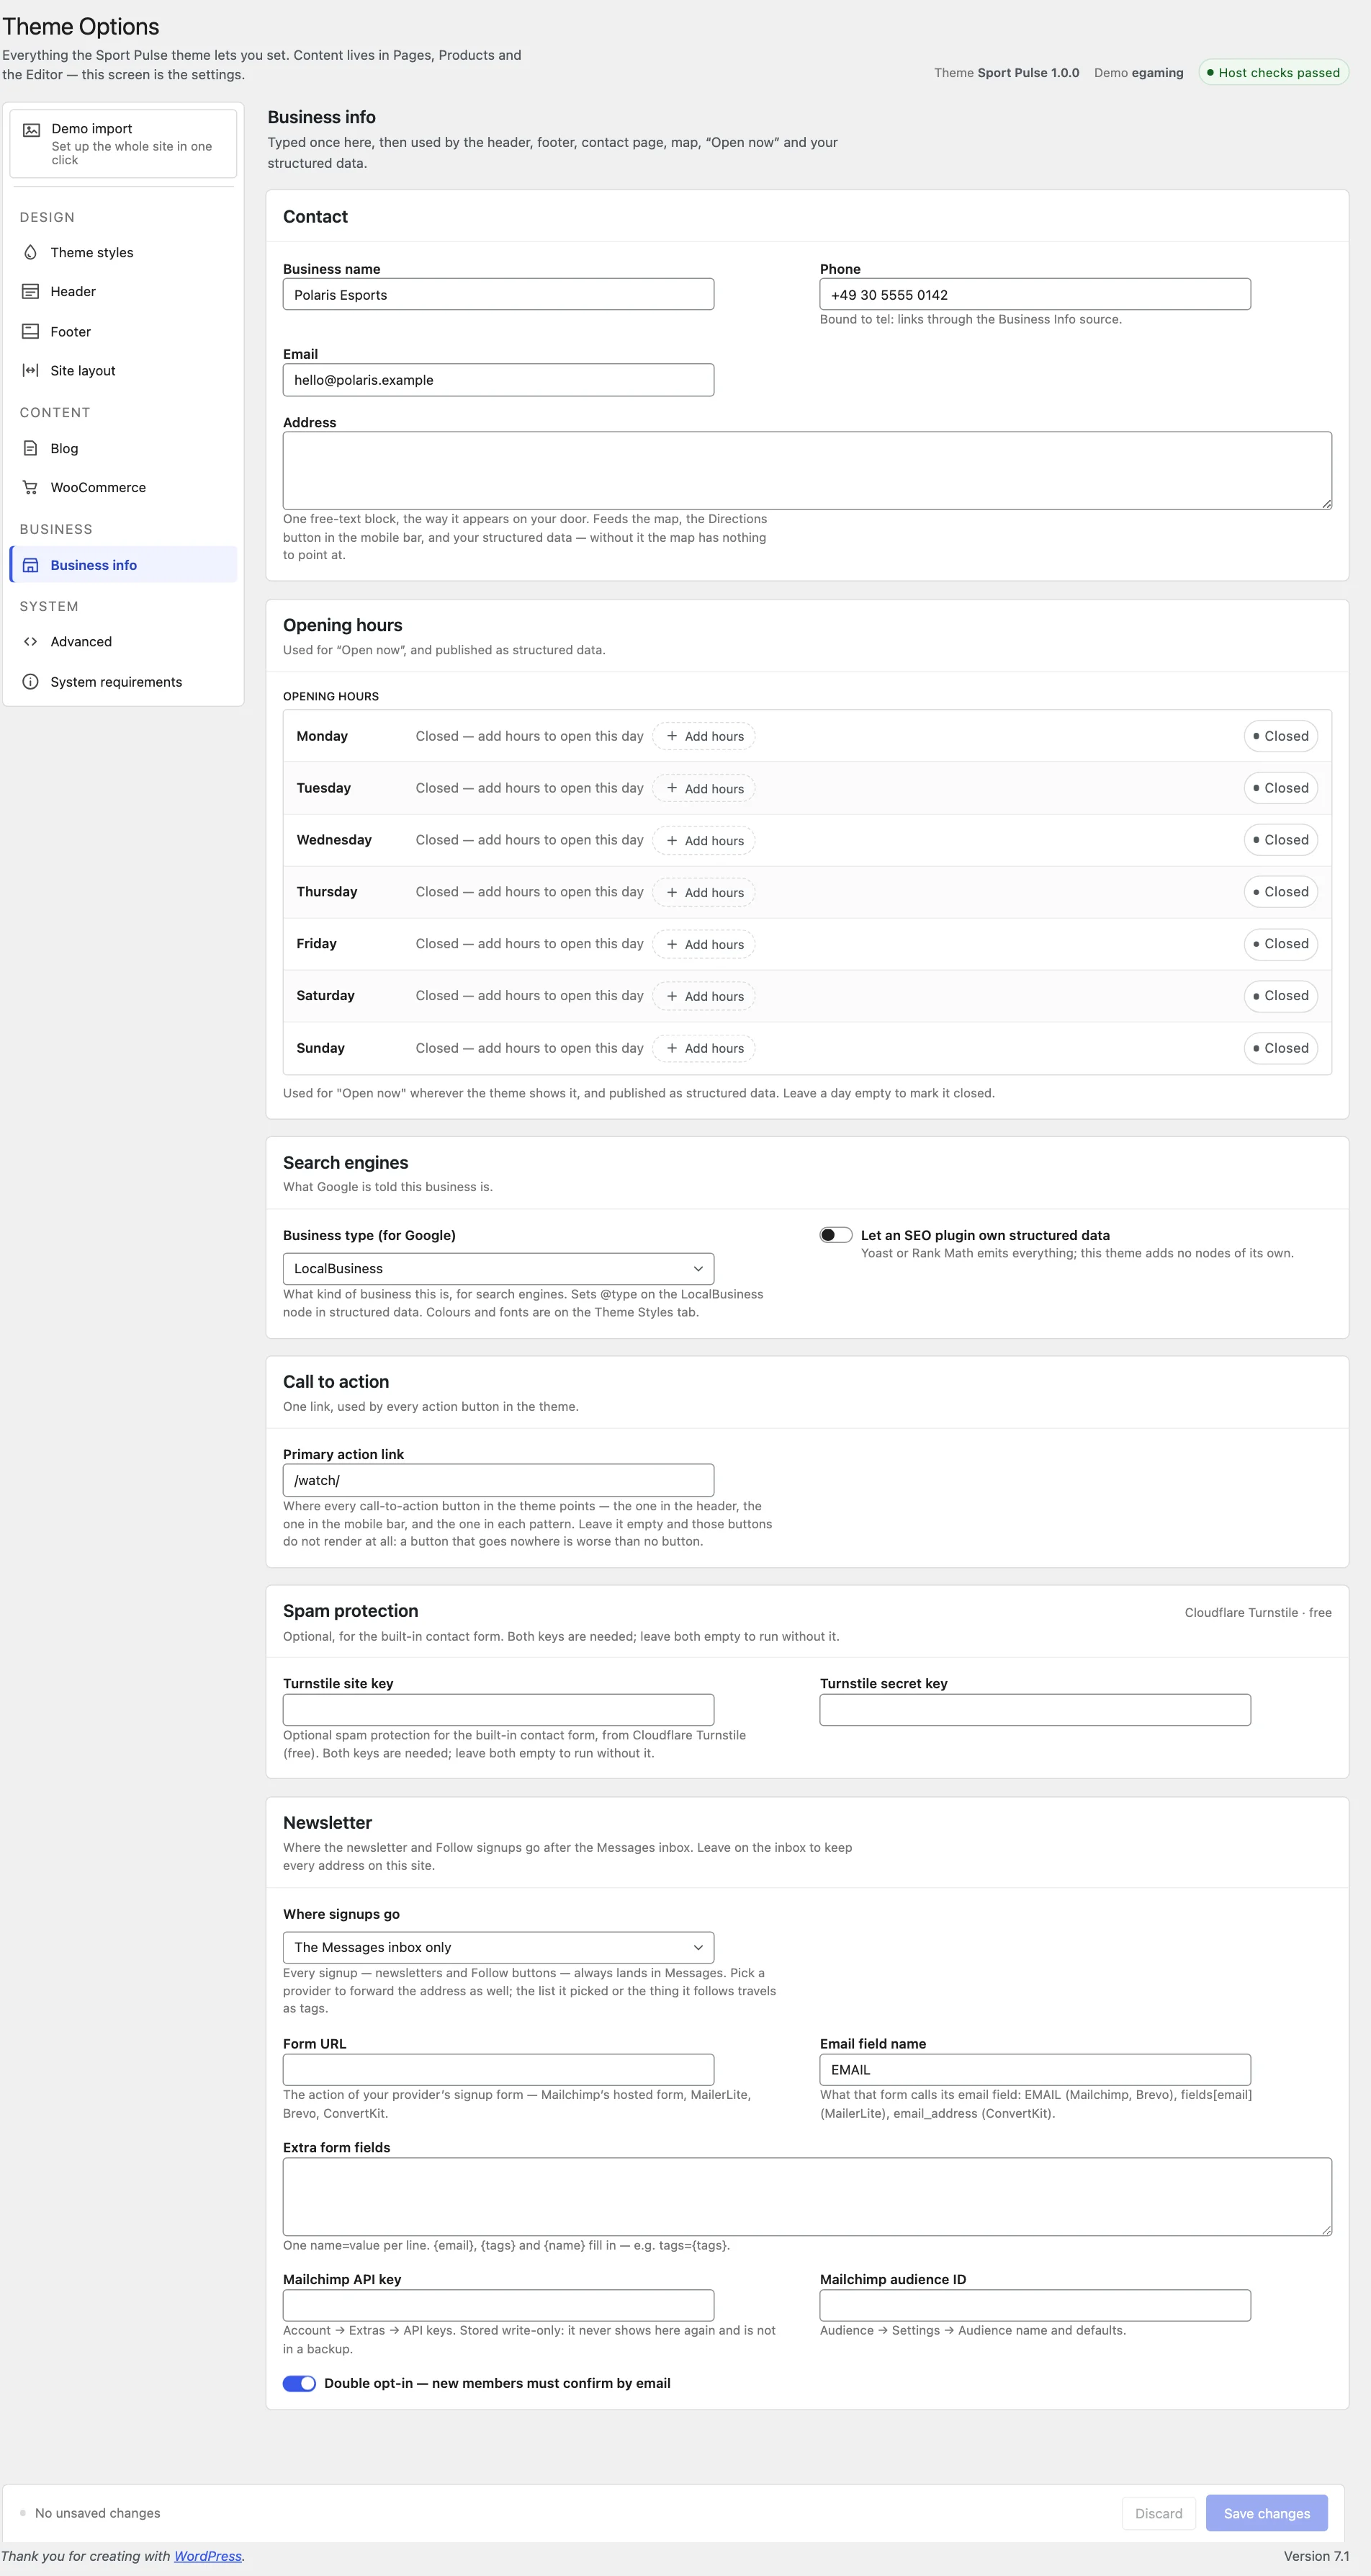Screen dimensions: 1371x2576
Task: Click the Extra form fields textarea
Action: coord(806,2196)
